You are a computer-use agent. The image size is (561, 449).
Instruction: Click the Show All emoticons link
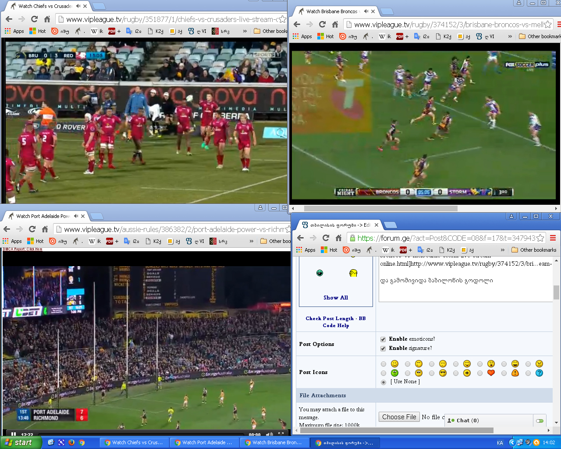point(336,298)
